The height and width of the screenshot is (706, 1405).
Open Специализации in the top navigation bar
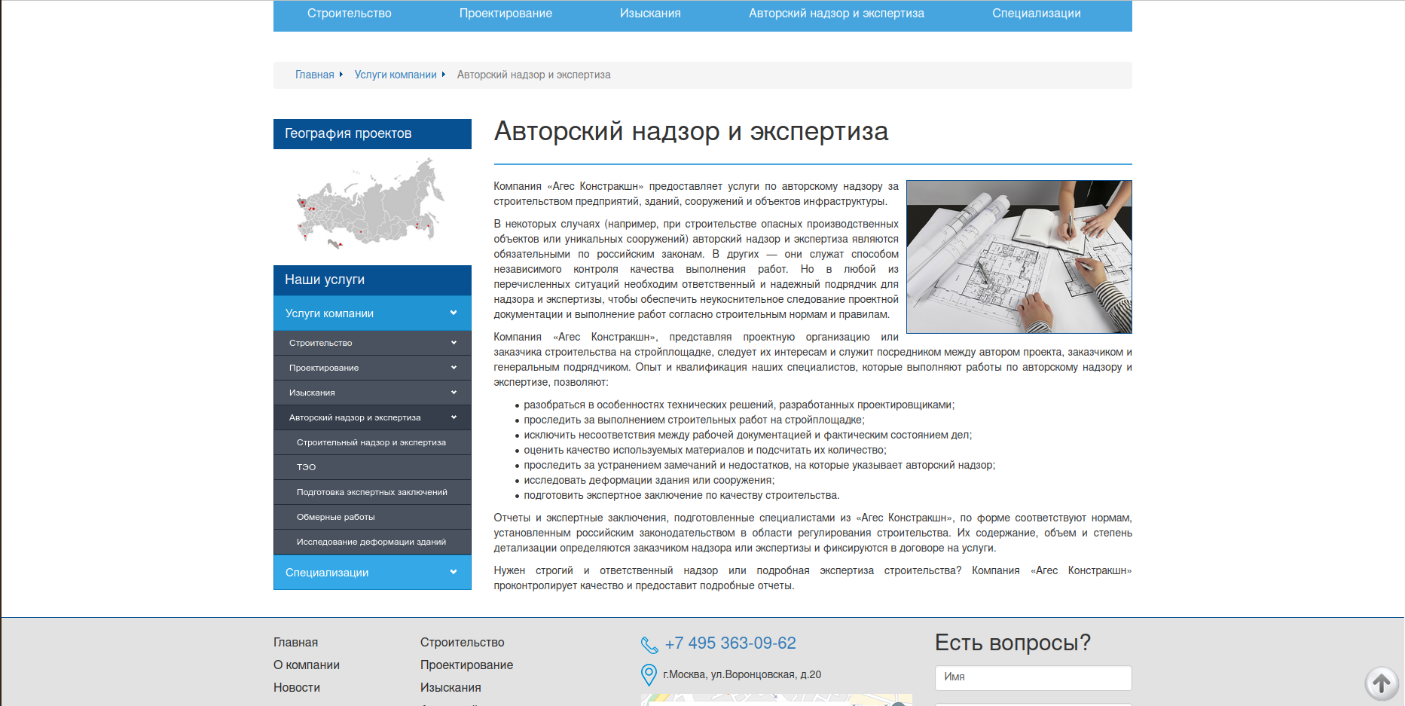[x=1036, y=14]
